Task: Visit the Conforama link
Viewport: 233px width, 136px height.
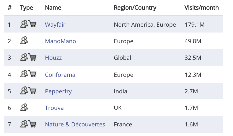Action: pyautogui.click(x=60, y=75)
